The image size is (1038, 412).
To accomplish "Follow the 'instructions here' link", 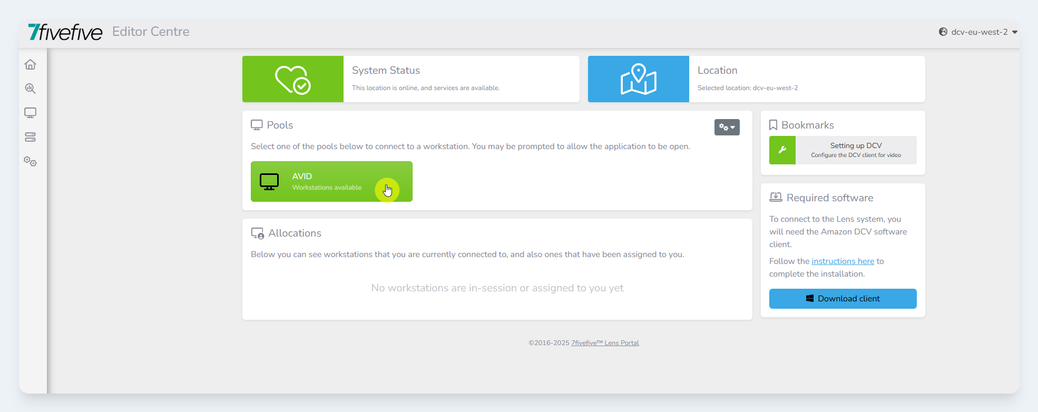I will 843,261.
